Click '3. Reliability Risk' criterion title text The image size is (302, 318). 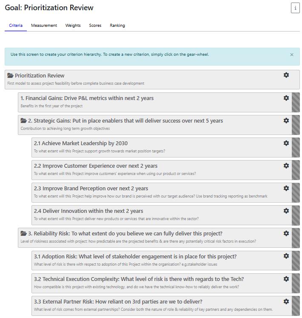[x=125, y=233]
